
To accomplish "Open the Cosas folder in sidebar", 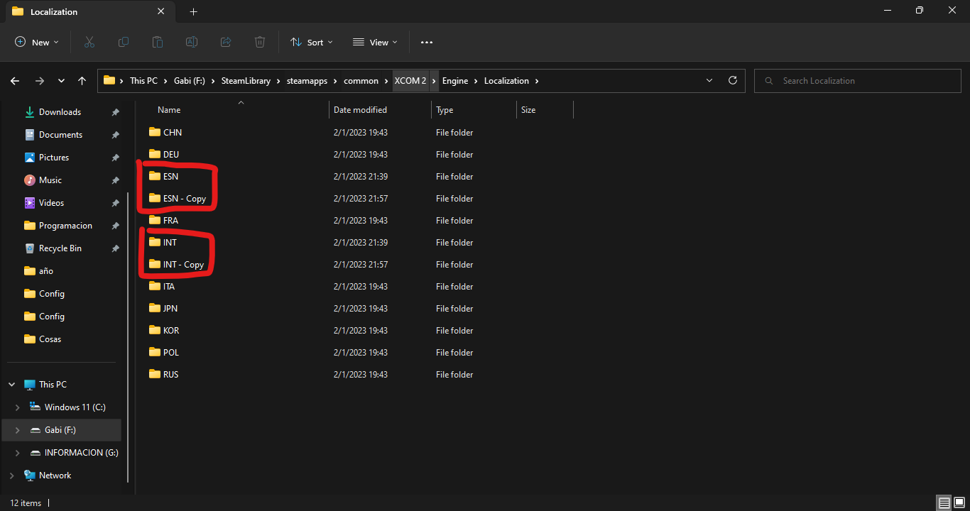I will tap(50, 339).
